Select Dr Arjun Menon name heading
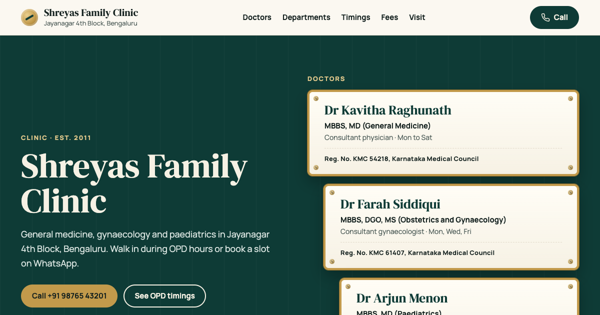Viewport: 600px width, 315px height. tap(402, 298)
